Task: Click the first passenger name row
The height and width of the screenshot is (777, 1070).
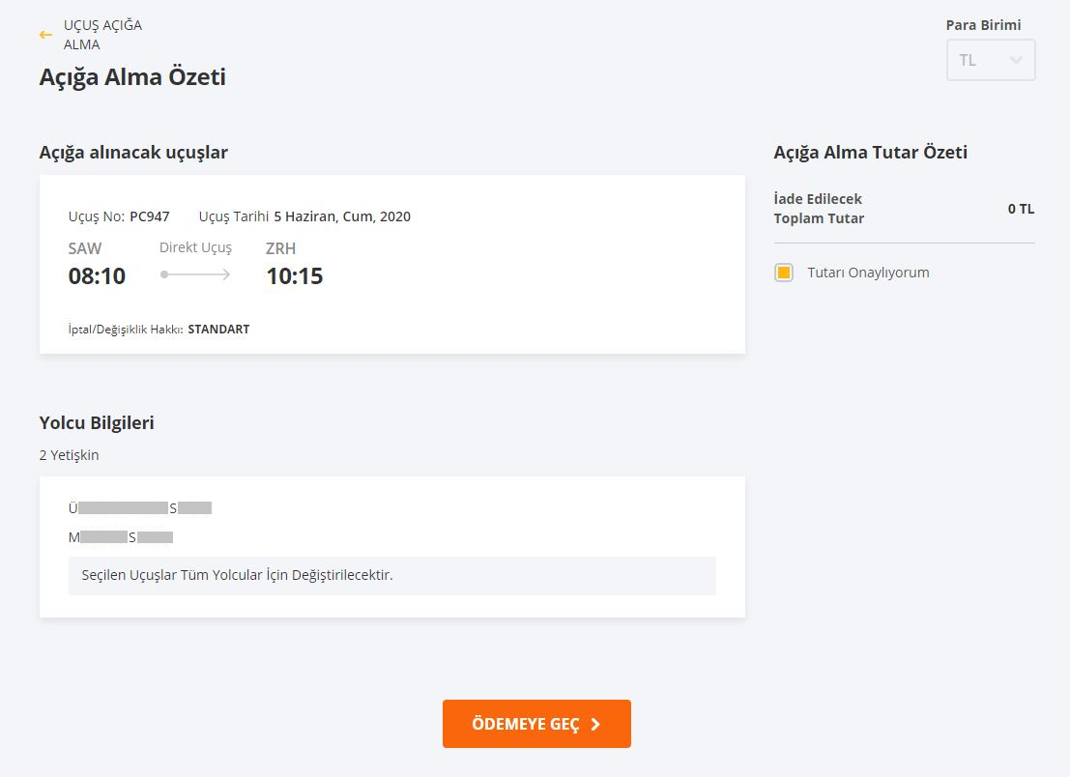Action: pyautogui.click(x=140, y=507)
